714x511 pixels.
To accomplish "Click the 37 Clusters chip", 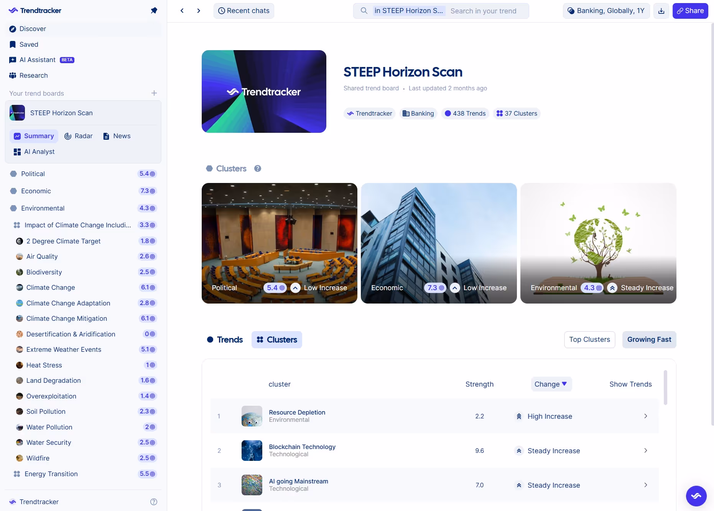I will (517, 113).
